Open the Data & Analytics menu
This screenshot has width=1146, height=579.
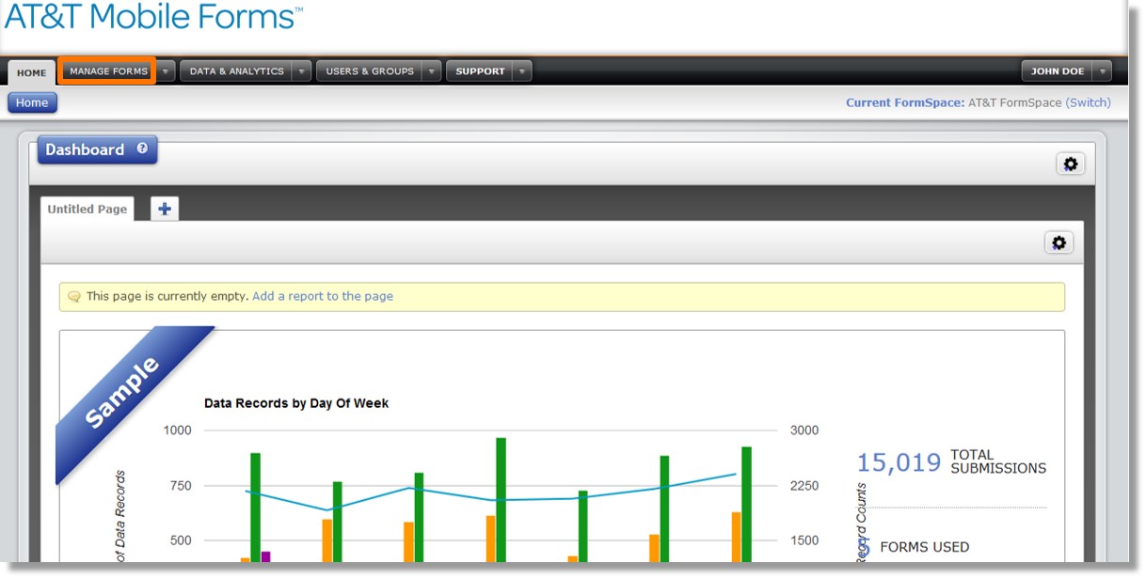236,71
